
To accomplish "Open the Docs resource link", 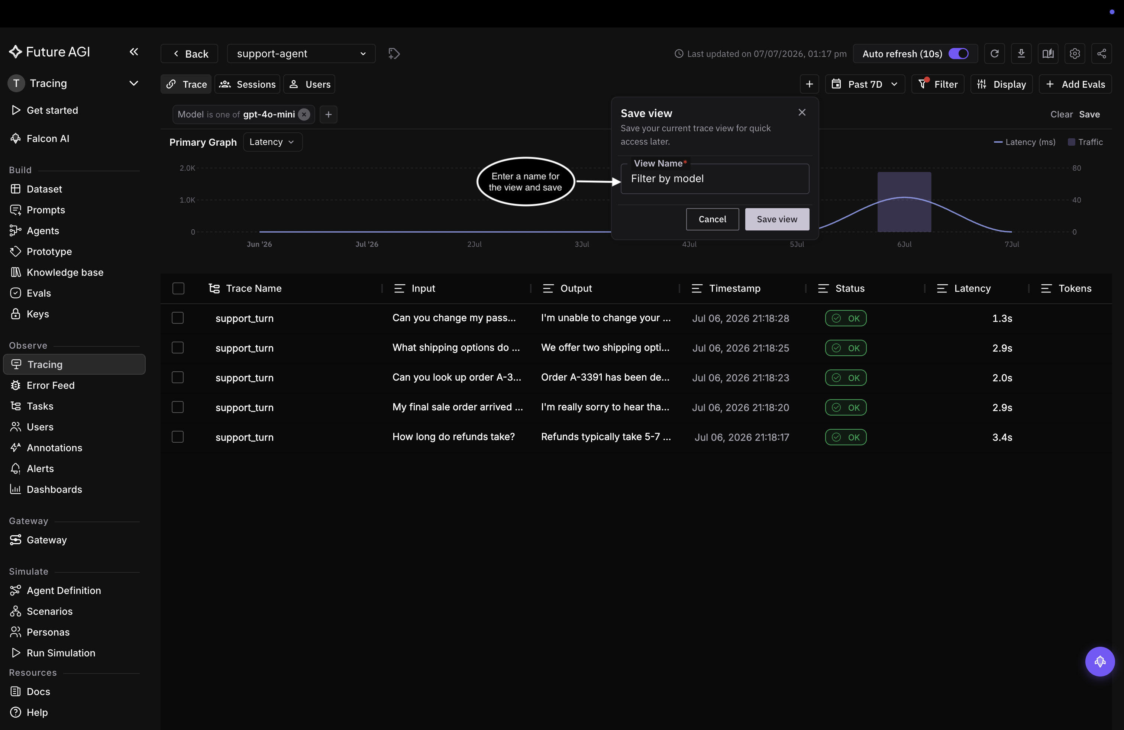I will point(74,691).
